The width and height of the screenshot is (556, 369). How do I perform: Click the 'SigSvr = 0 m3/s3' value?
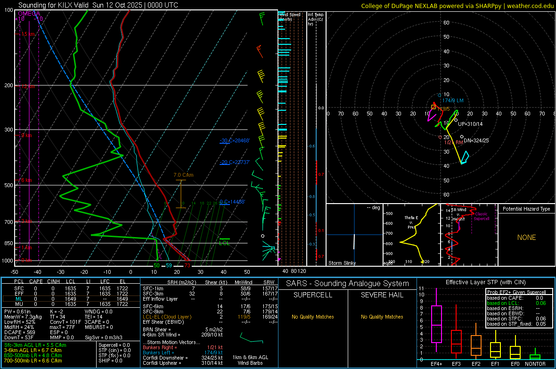coord(104,337)
